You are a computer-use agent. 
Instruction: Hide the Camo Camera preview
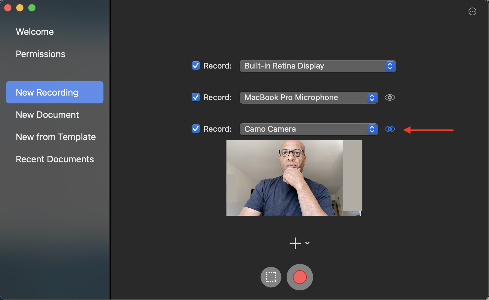click(x=389, y=129)
